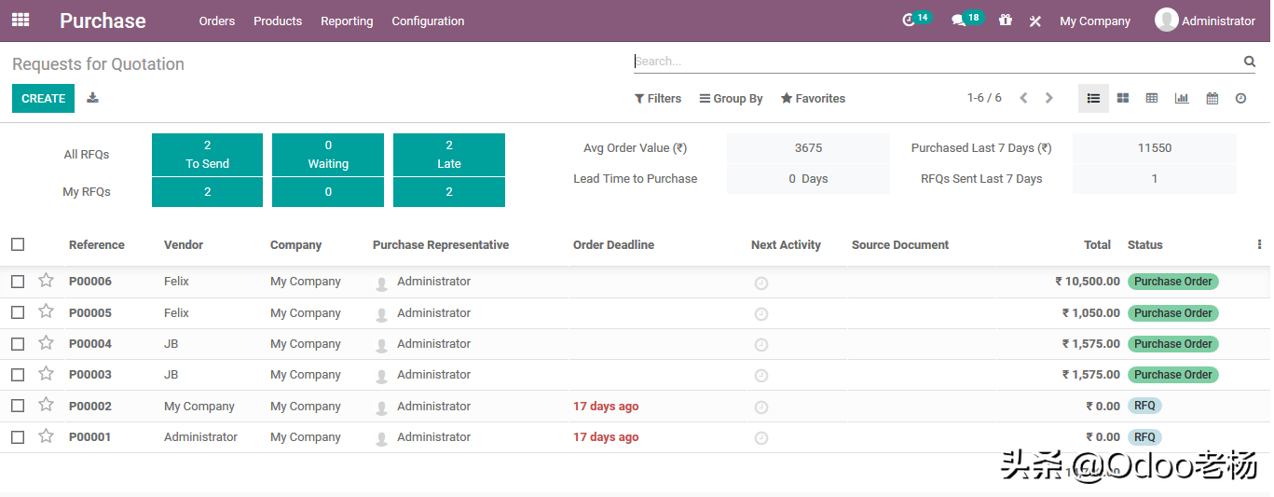Switch to graph chart view
The height and width of the screenshot is (497, 1274).
[x=1182, y=98]
